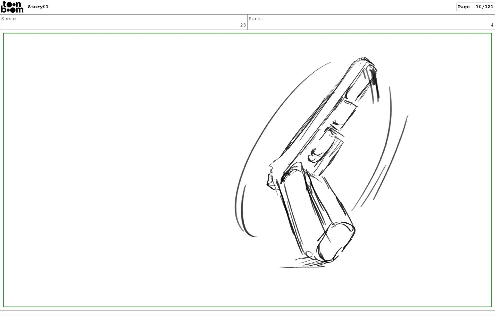The image size is (495, 320).
Task: Click the bottom of the pistol grip
Action: point(335,242)
